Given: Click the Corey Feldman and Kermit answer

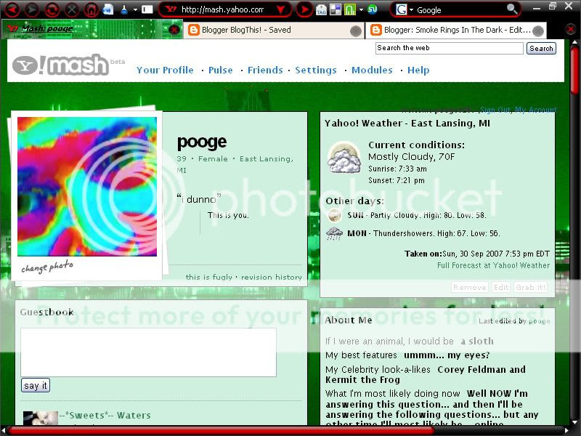Looking at the screenshot, I should tap(426, 374).
